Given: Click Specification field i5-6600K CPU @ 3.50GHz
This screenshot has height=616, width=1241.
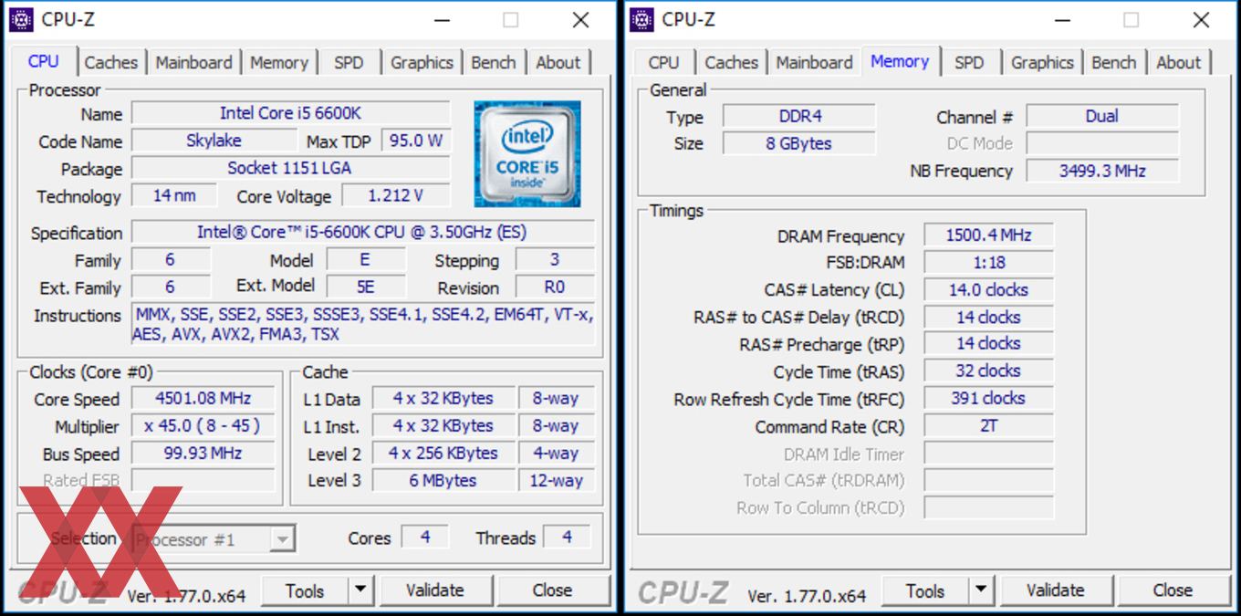Looking at the screenshot, I should [x=362, y=232].
